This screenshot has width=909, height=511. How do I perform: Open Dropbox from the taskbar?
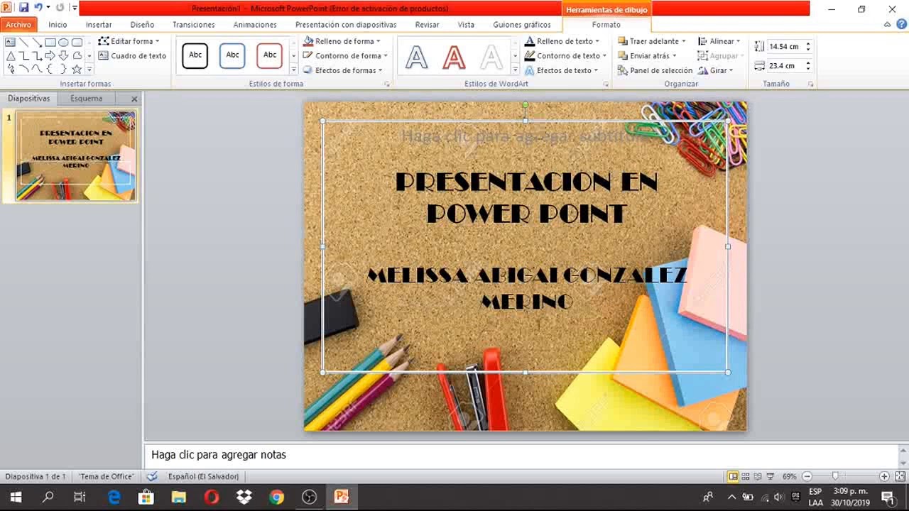point(244,497)
